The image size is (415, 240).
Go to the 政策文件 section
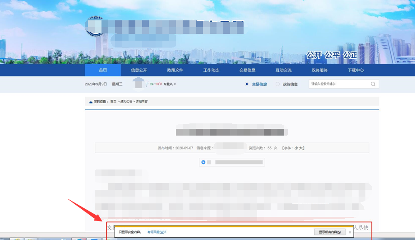175,70
